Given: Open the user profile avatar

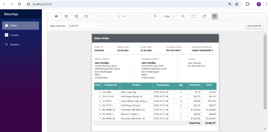Looking at the screenshot, I should pos(259,4).
